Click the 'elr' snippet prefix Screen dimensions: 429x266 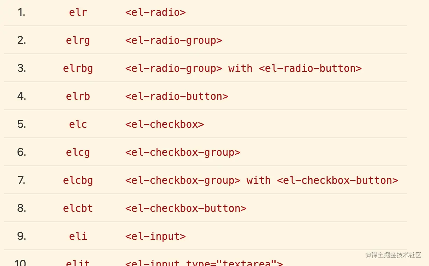(78, 12)
